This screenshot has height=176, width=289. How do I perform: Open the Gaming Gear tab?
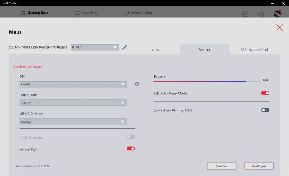pyautogui.click(x=35, y=13)
